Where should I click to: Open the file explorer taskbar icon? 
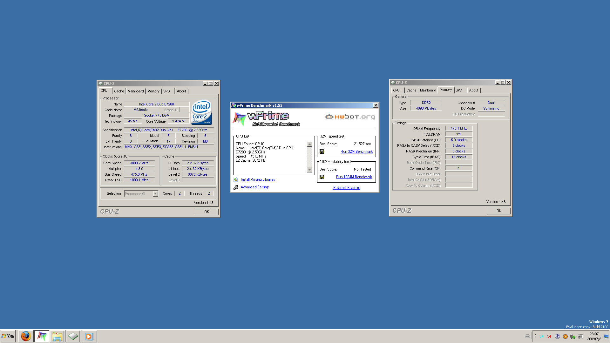click(x=57, y=336)
